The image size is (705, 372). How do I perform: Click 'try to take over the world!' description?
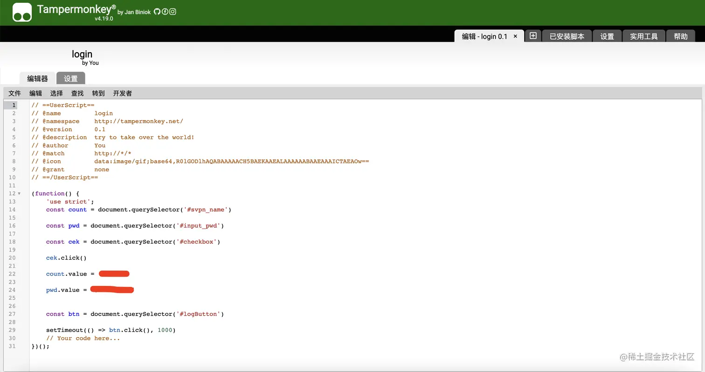[144, 137]
